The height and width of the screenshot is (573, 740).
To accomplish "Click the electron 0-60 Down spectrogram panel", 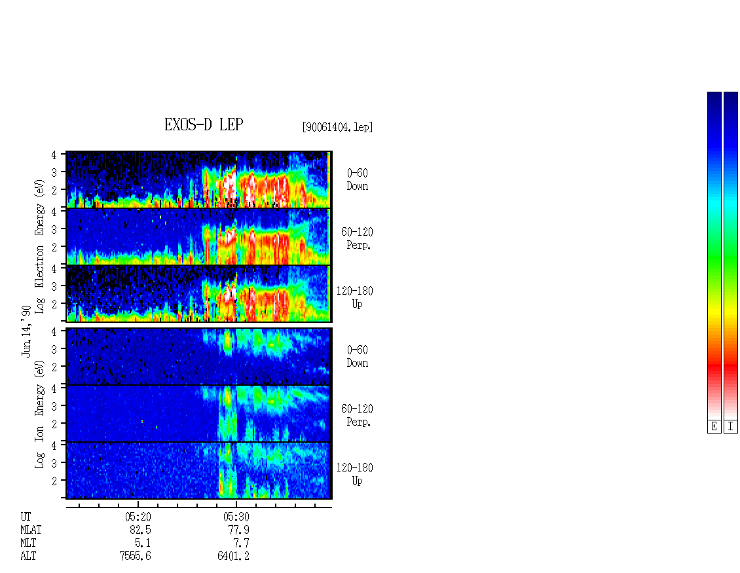I will (198, 180).
